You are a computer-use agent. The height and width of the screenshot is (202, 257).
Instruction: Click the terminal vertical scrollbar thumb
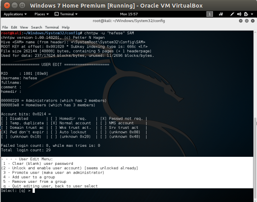[x=255, y=158]
